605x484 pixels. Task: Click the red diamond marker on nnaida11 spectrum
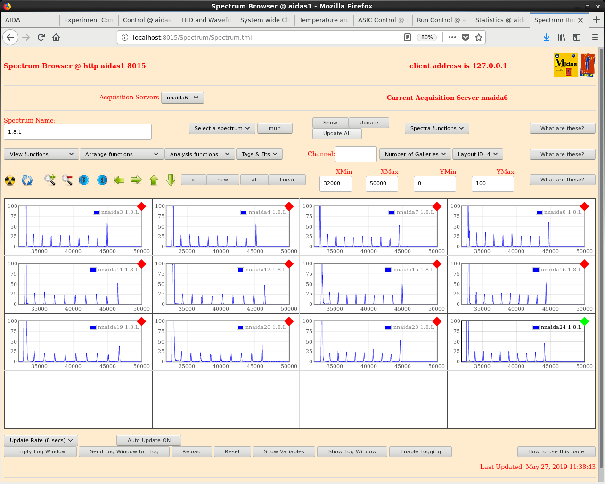pyautogui.click(x=141, y=264)
